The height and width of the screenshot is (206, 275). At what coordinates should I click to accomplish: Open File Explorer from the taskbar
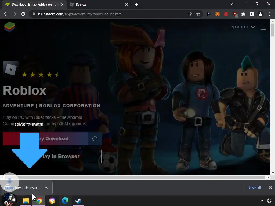click(26, 201)
